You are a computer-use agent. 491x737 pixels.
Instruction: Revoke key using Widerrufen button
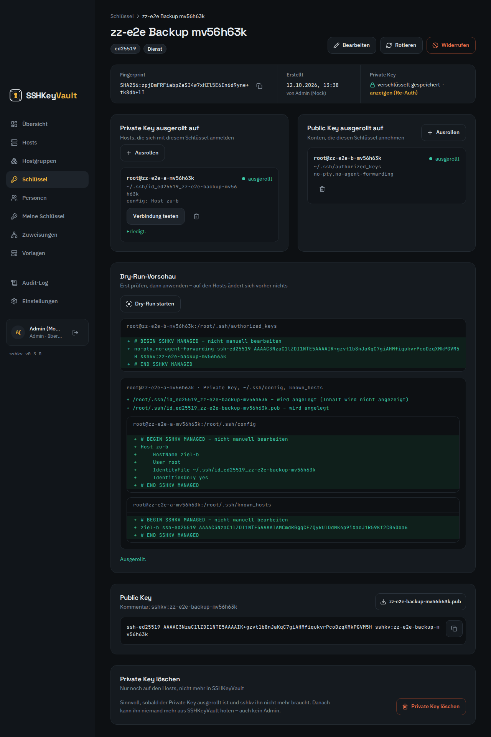pos(451,45)
